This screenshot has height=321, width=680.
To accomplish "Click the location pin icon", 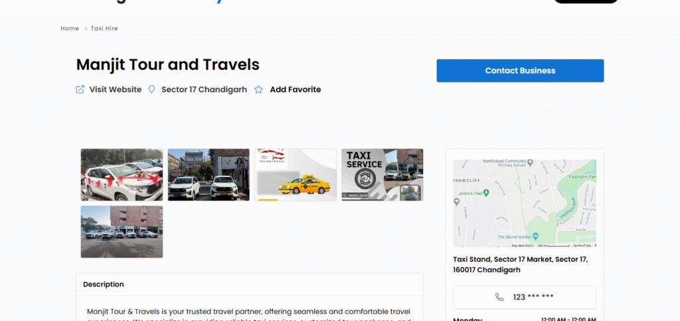I will point(152,90).
